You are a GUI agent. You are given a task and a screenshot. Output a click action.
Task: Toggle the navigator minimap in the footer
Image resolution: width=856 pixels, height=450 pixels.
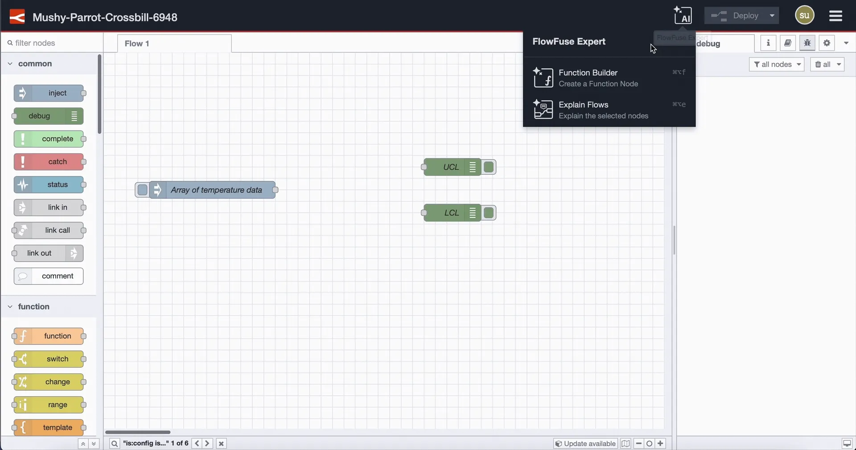pos(626,443)
